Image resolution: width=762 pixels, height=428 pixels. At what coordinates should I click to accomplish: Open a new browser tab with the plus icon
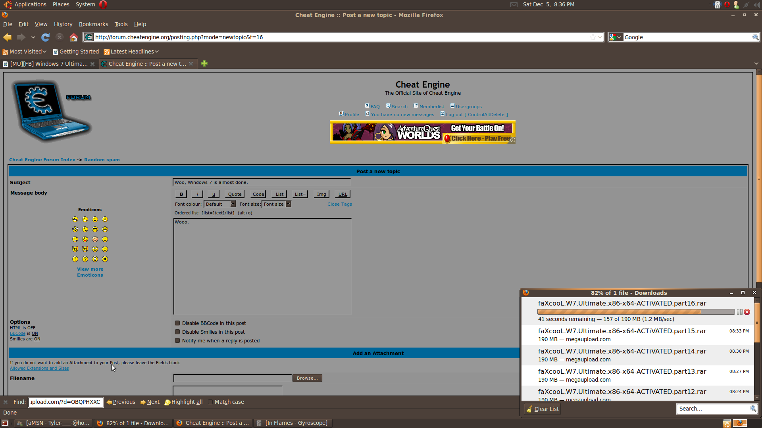[204, 63]
